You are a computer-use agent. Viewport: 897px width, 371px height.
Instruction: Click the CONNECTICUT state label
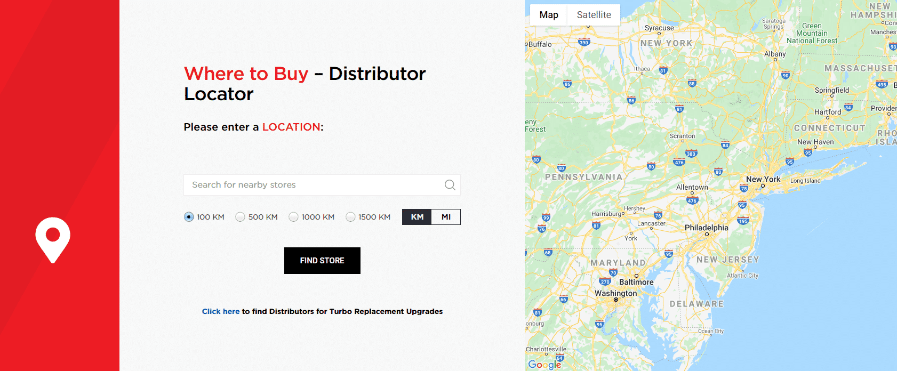830,128
